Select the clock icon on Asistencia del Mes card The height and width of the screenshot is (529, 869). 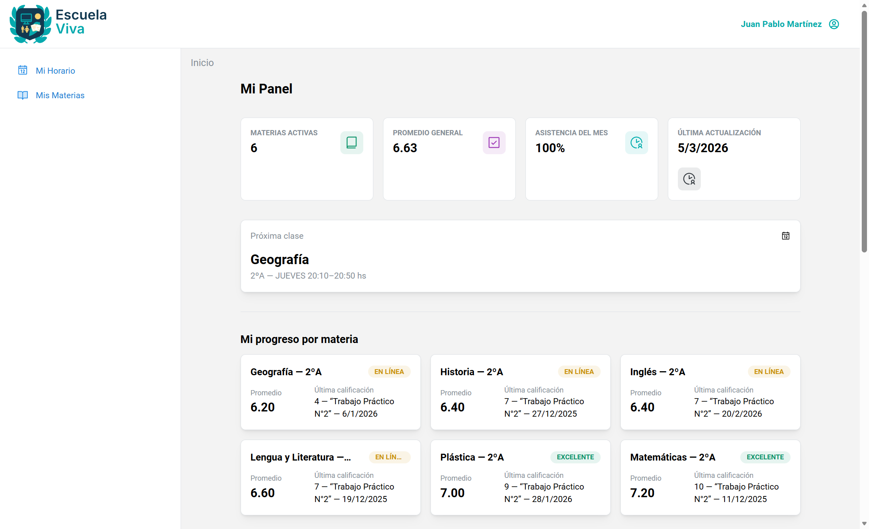(636, 143)
